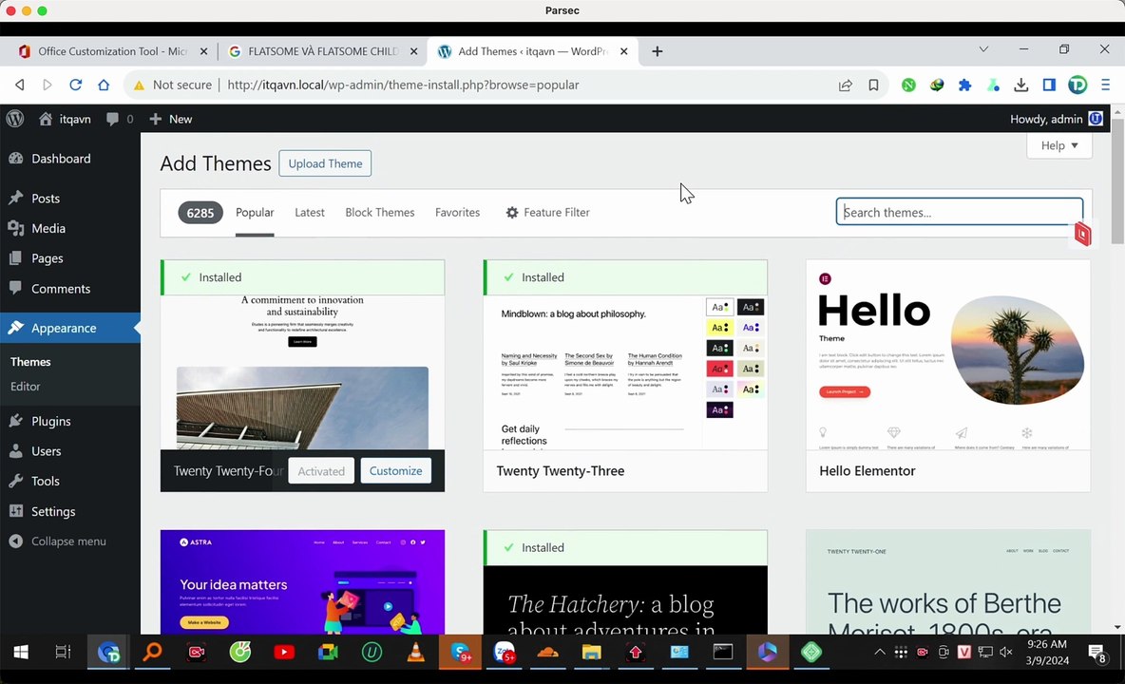Expand the Help dropdown
This screenshot has width=1125, height=684.
coord(1059,145)
